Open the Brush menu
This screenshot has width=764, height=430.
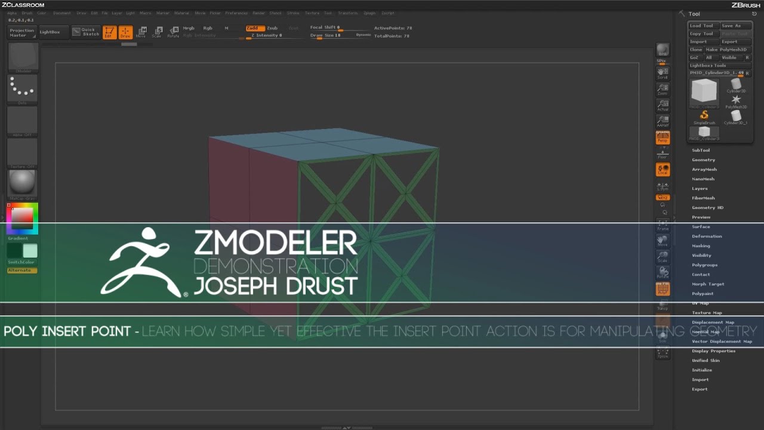[x=27, y=13]
